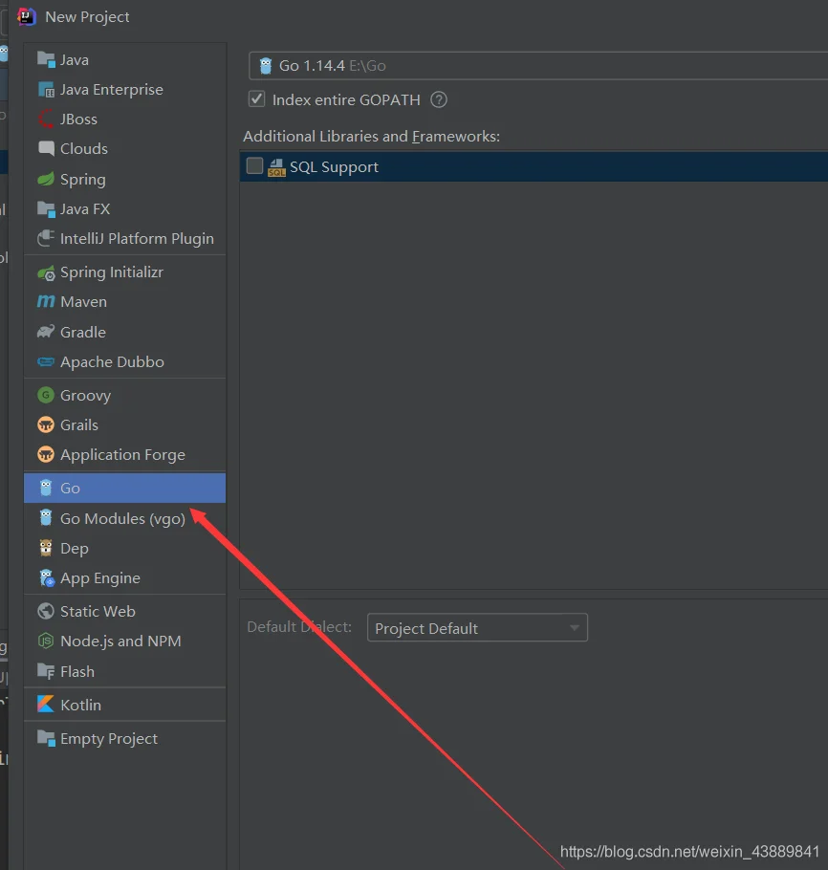Click the Index entire GOPATH label

[x=346, y=99]
